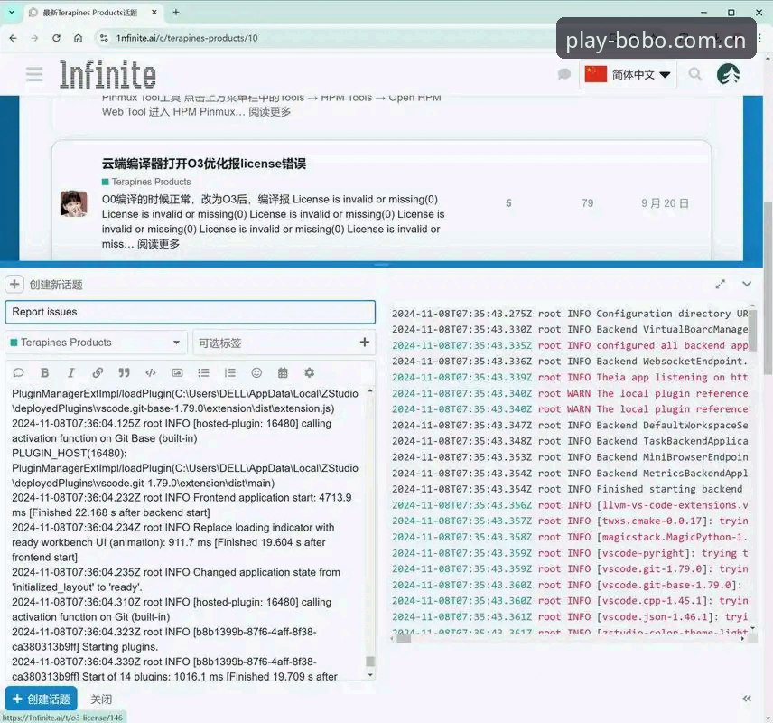This screenshot has width=773, height=723.
Task: Open the site information icon in the address bar
Action: pyautogui.click(x=104, y=38)
